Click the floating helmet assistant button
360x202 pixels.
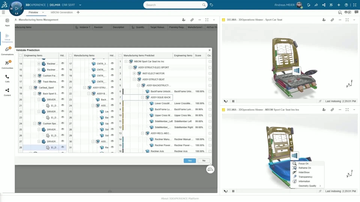[210, 169]
